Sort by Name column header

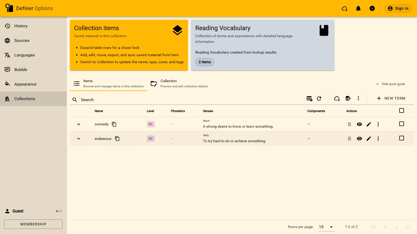coord(99,111)
